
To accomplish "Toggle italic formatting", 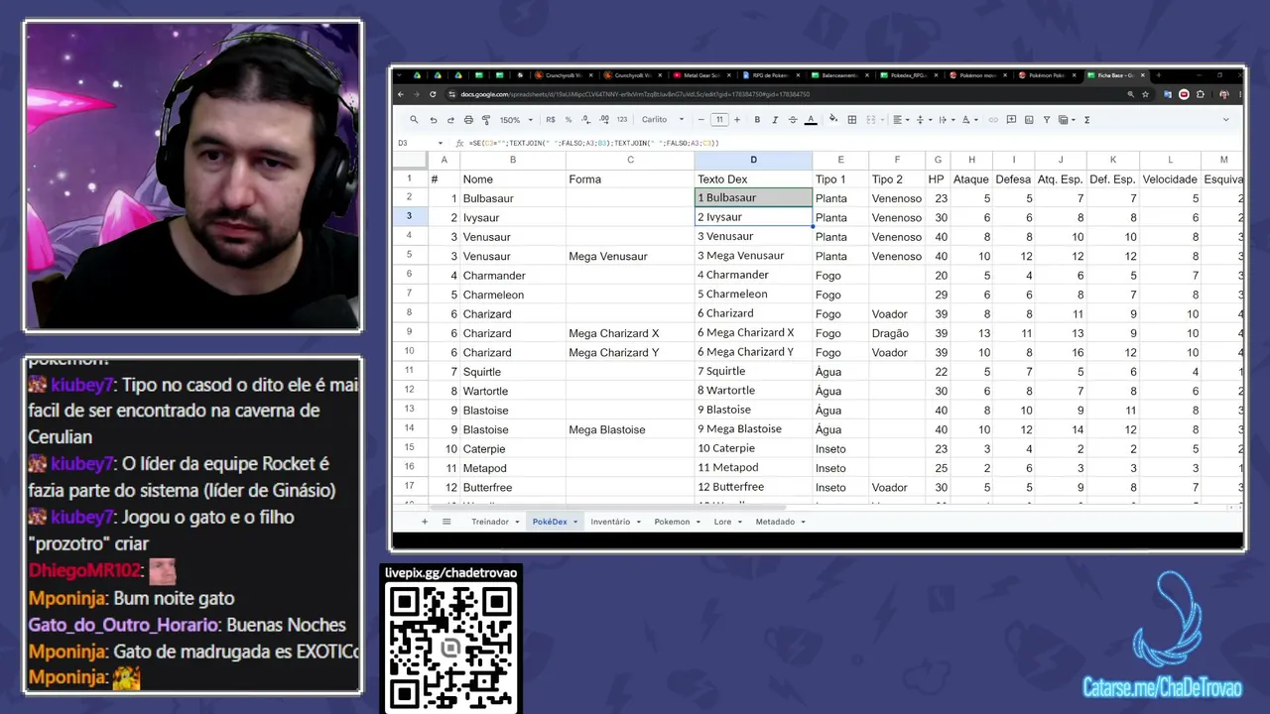I will (775, 120).
